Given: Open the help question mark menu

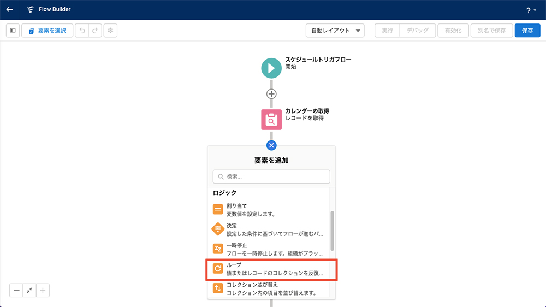Looking at the screenshot, I should 531,10.
